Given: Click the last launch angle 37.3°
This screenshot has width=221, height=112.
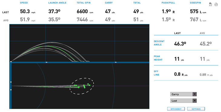Looking at the screenshot, I should [x=54, y=11].
